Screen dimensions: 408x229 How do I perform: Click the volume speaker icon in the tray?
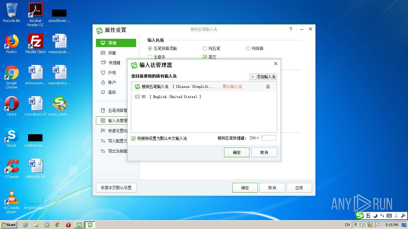coord(363,225)
